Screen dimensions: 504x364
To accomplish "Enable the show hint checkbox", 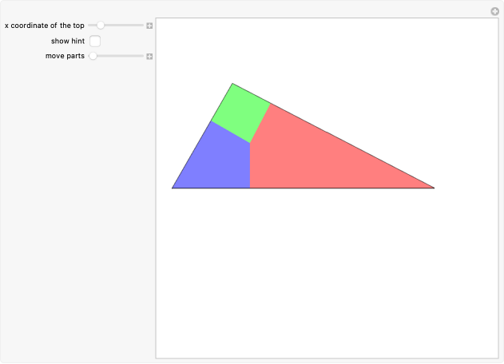I will click(95, 41).
